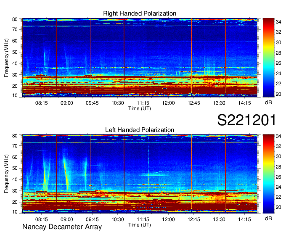Click 11:15 tick under Right Handed plot
Screen dimensions: 286x232
(x=143, y=103)
